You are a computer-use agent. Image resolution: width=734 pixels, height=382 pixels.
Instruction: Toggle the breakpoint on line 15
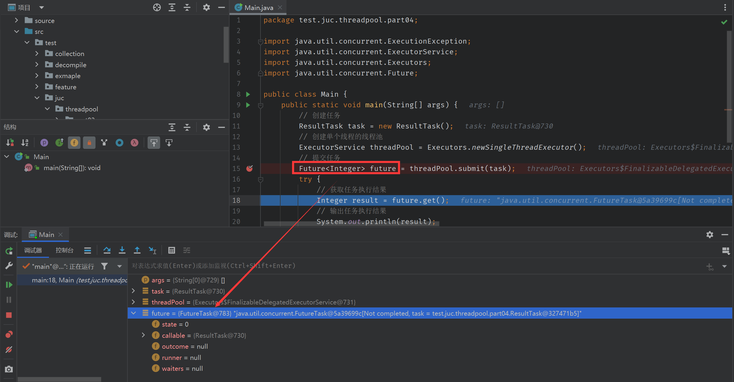tap(250, 168)
